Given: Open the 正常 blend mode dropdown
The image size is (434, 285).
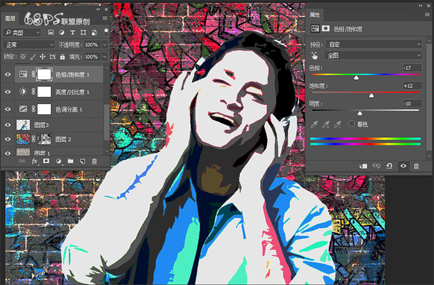Looking at the screenshot, I should (29, 44).
